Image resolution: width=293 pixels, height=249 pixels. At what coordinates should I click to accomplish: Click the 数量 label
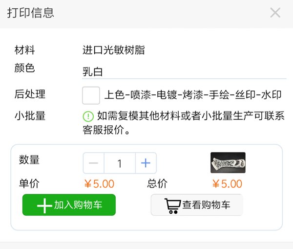pyautogui.click(x=29, y=159)
